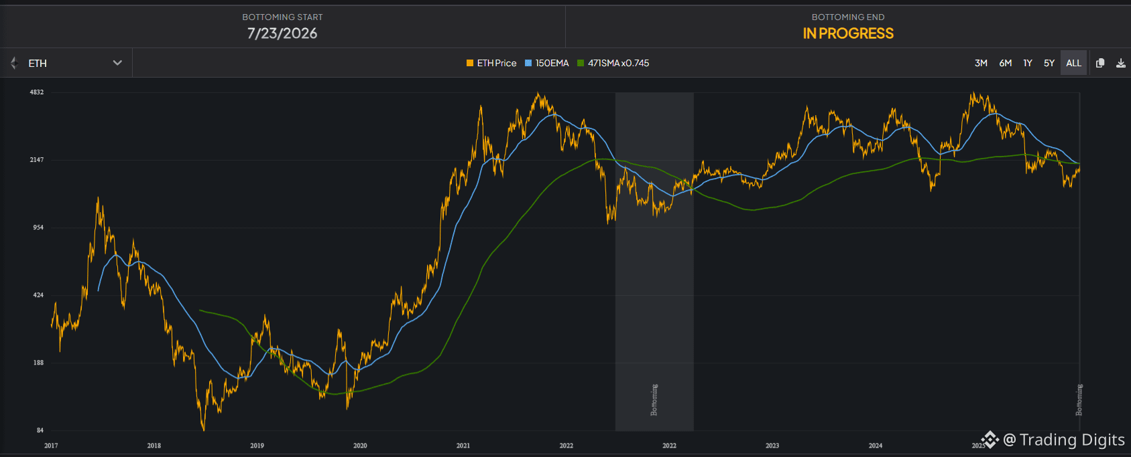Switch to the 1Y time range
This screenshot has height=457, width=1131.
pyautogui.click(x=1027, y=63)
